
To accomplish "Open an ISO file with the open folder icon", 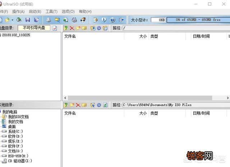I will pos(7,20).
